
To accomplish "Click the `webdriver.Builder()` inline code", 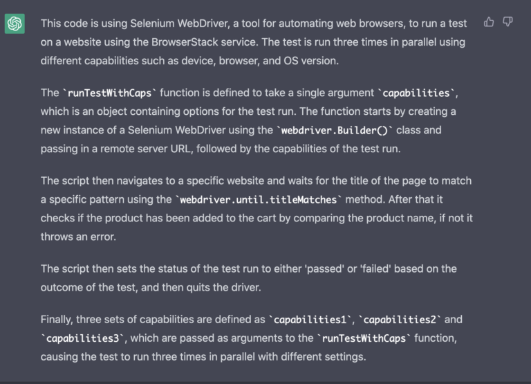I will coord(334,130).
